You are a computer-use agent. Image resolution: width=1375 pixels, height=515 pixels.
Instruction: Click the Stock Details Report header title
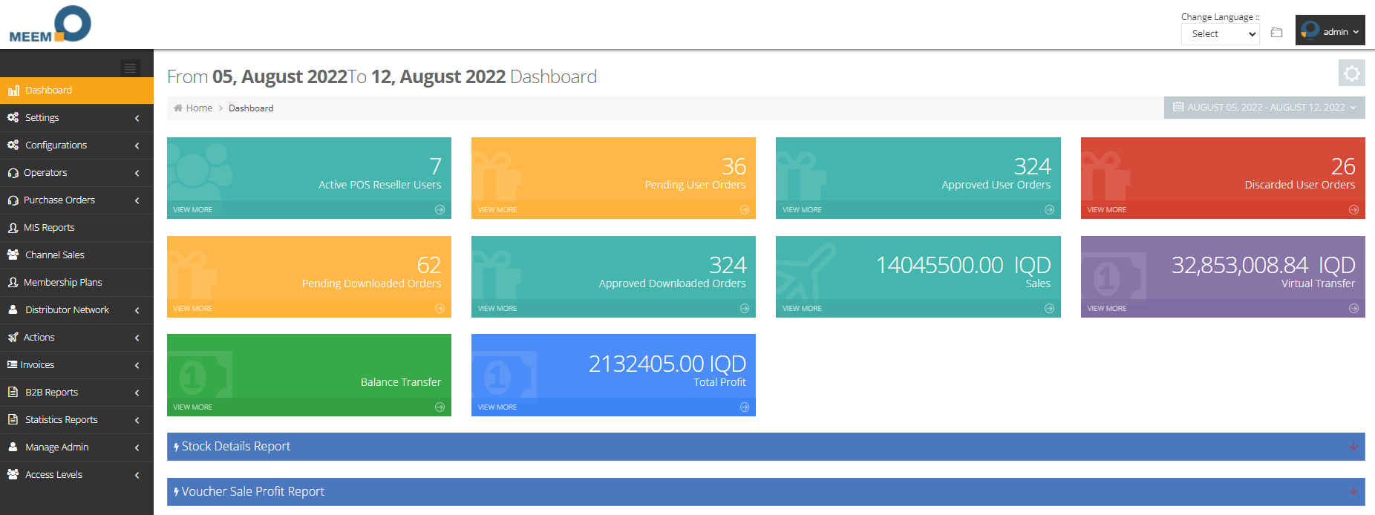point(236,447)
